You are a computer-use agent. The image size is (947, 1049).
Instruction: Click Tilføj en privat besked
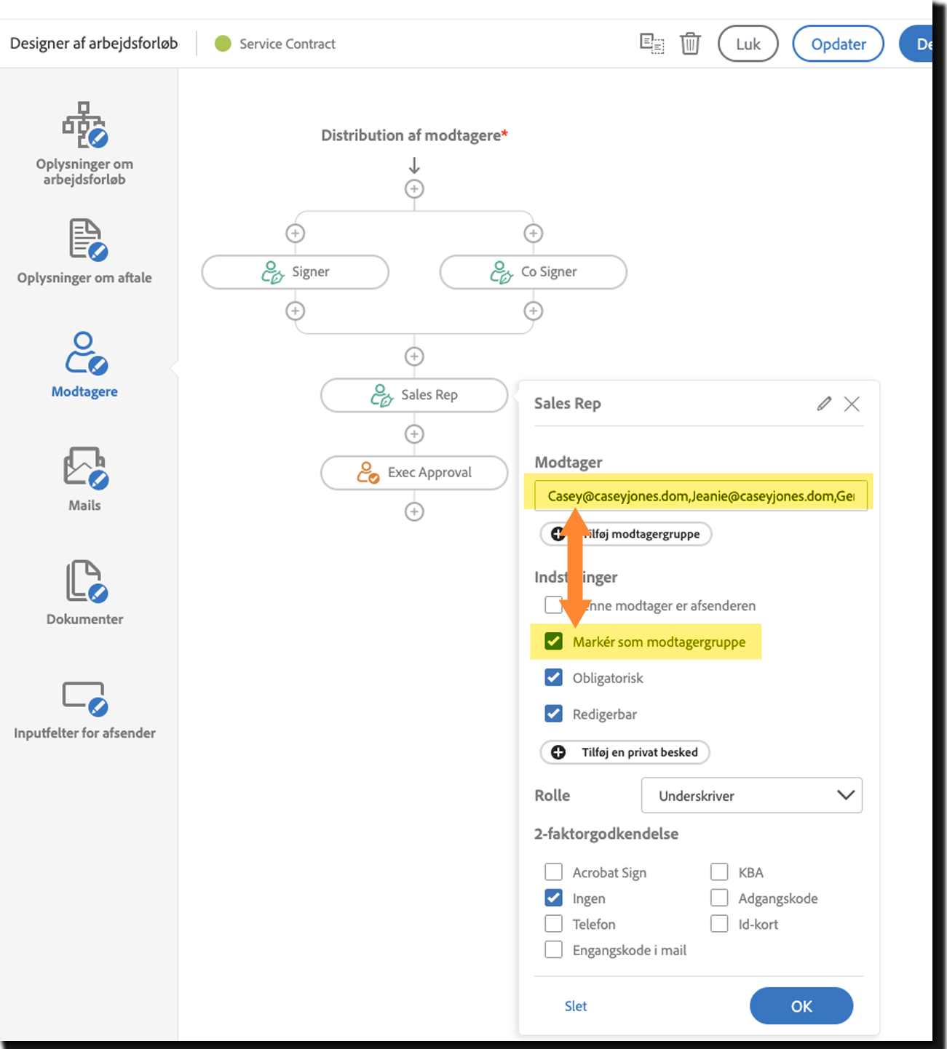624,752
